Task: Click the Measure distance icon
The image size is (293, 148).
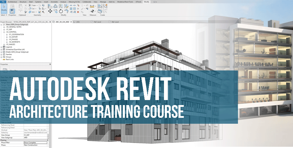Action: (x=92, y=6)
